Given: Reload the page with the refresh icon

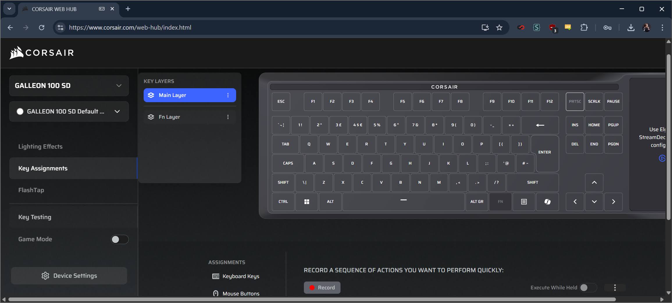Looking at the screenshot, I should click(x=42, y=28).
